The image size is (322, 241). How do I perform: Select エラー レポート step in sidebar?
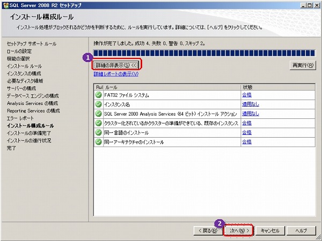click(x=20, y=118)
